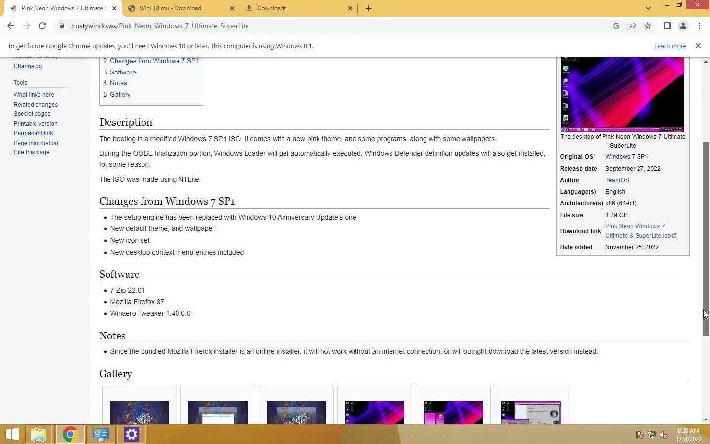Open Chrome's three-dot menu

pyautogui.click(x=699, y=26)
